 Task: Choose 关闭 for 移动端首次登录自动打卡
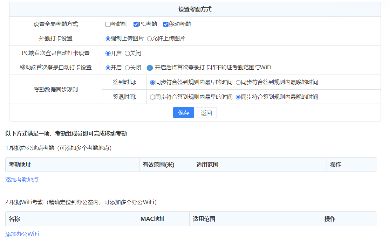127,68
